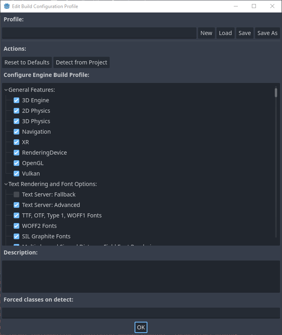Viewport: 282px width, 335px height.
Task: Disable the WOFF2 Fonts checkbox
Action: pos(16,226)
